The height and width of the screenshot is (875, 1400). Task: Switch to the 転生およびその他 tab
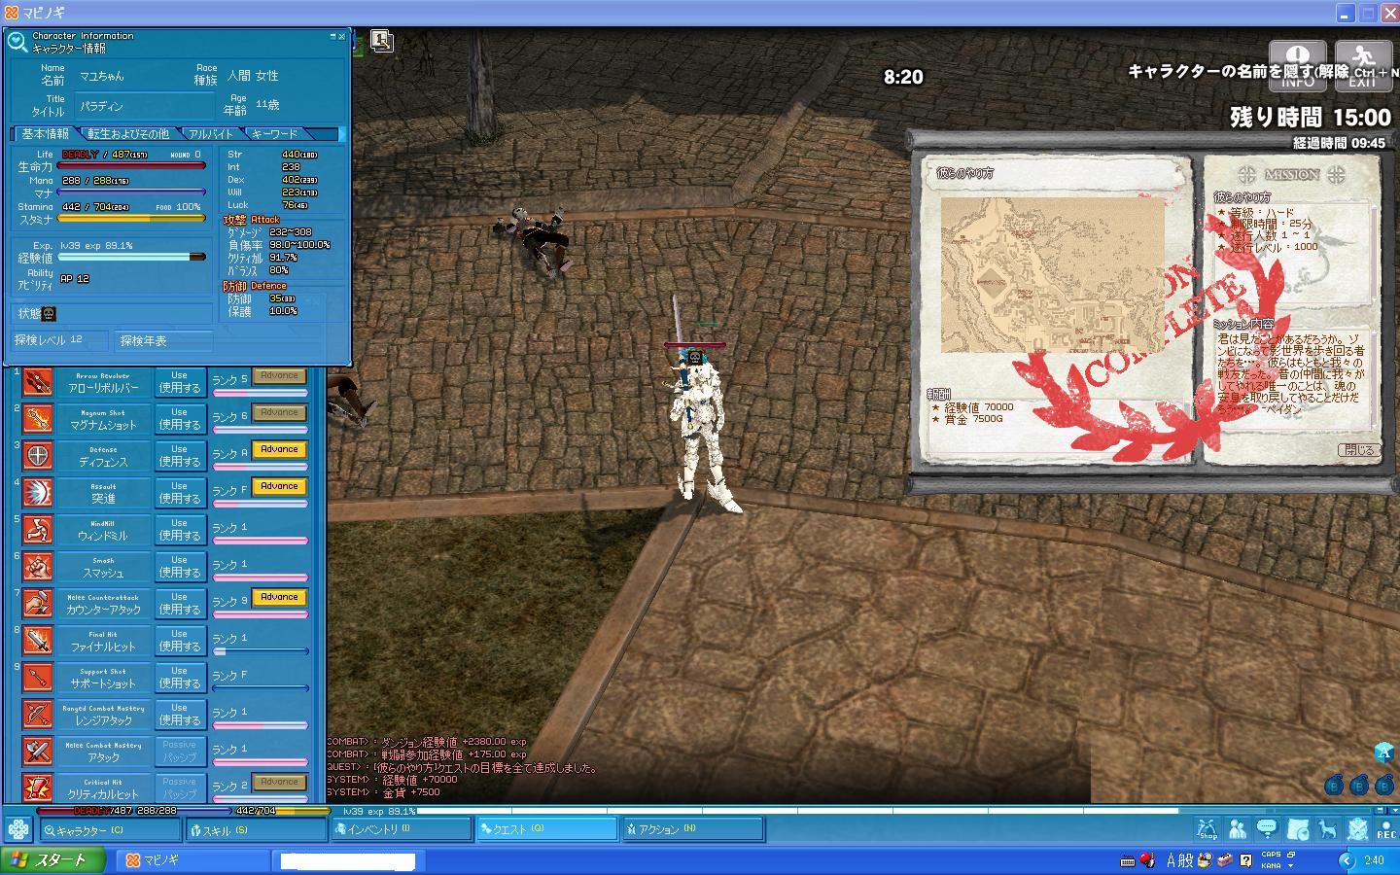click(x=127, y=133)
